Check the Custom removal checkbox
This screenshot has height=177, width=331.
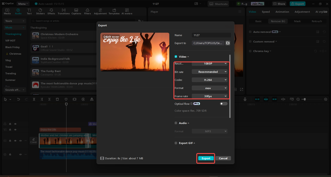pyautogui.click(x=250, y=41)
